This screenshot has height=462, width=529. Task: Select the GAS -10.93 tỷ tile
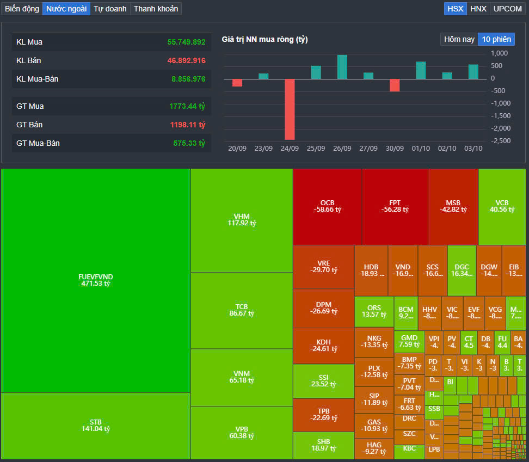(x=374, y=426)
